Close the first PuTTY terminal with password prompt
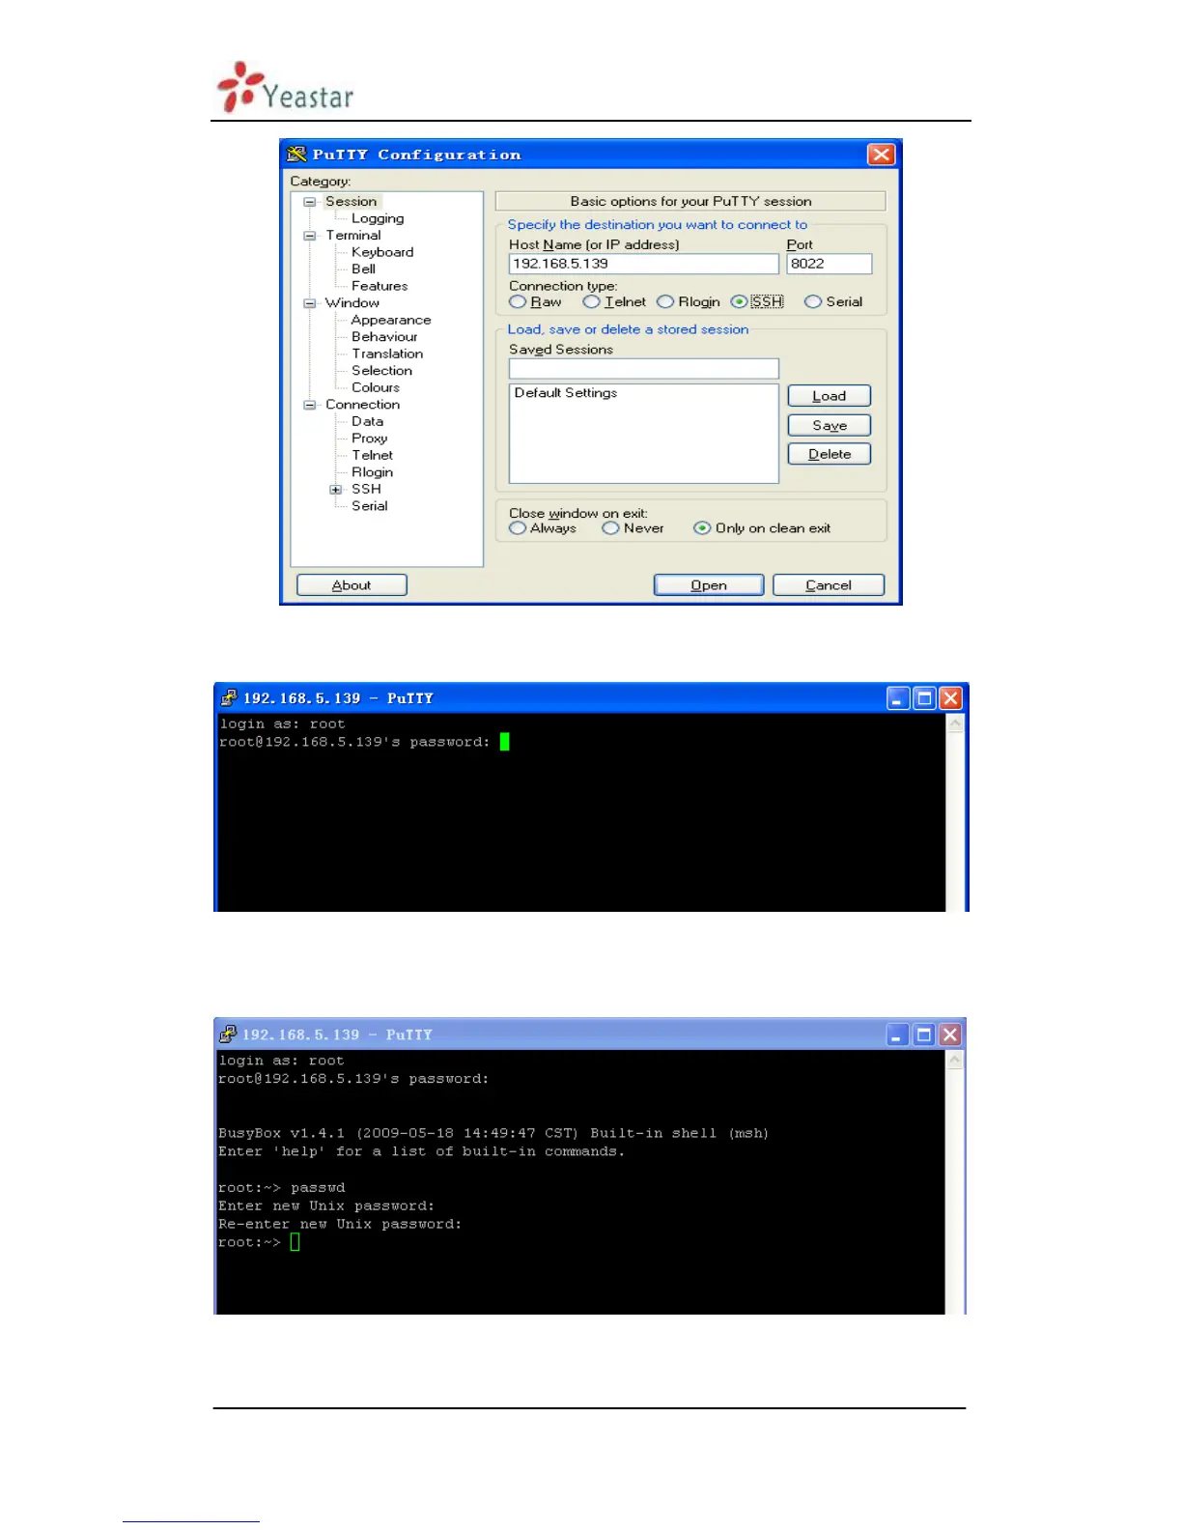 pyautogui.click(x=950, y=698)
